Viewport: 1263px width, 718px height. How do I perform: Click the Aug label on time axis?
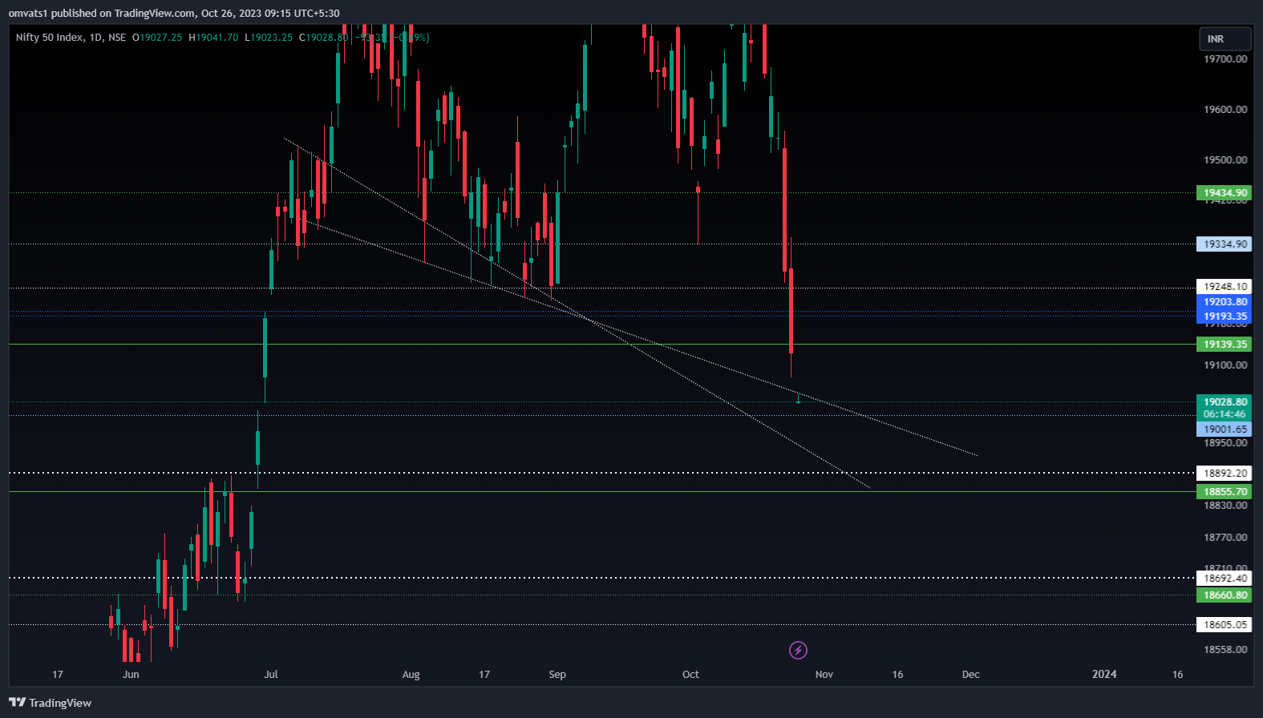pyautogui.click(x=411, y=675)
